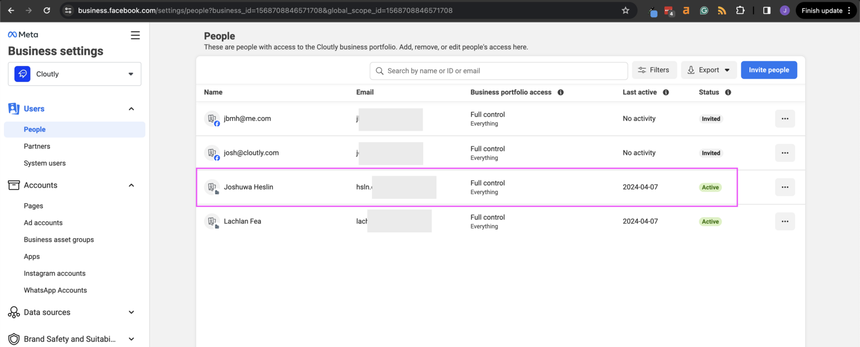Image resolution: width=860 pixels, height=347 pixels.
Task: Click the info icon beside Status header
Action: point(728,92)
